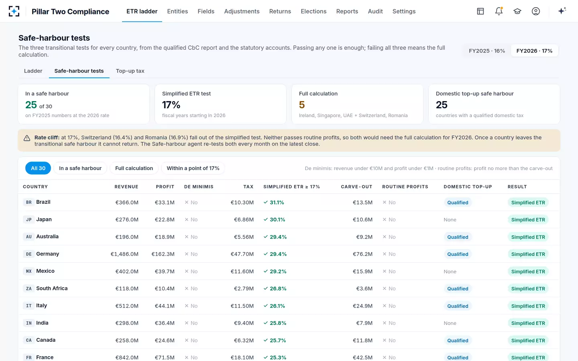Click Brazil's Qualified domestic top-up badge
The image size is (578, 361).
tap(458, 203)
